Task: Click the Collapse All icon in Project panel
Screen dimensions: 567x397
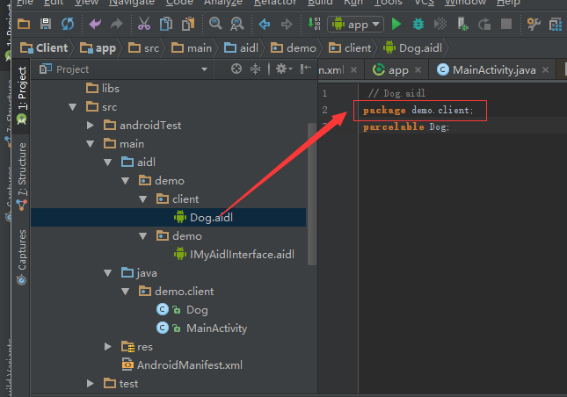Action: [x=255, y=69]
